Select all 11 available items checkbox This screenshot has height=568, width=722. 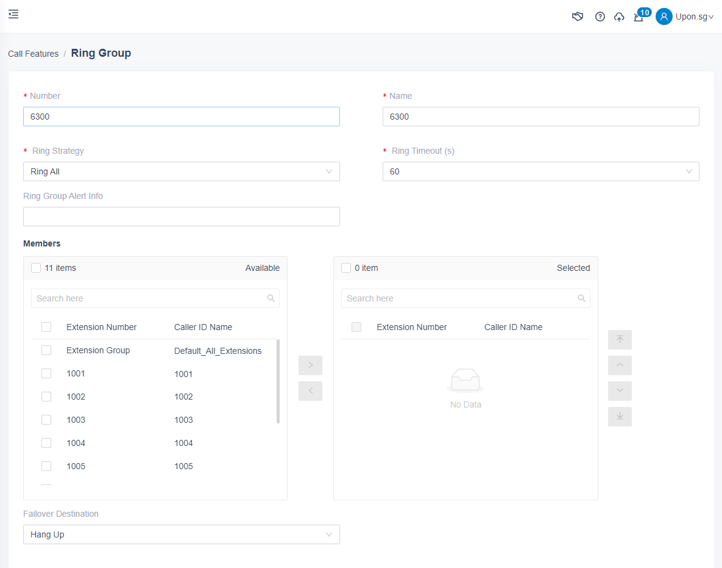click(x=36, y=268)
